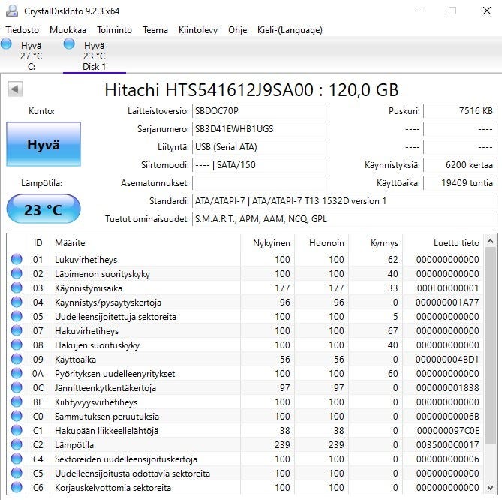Image resolution: width=502 pixels, height=500 pixels.
Task: Click the 23 °C temperature button
Action: [44, 209]
